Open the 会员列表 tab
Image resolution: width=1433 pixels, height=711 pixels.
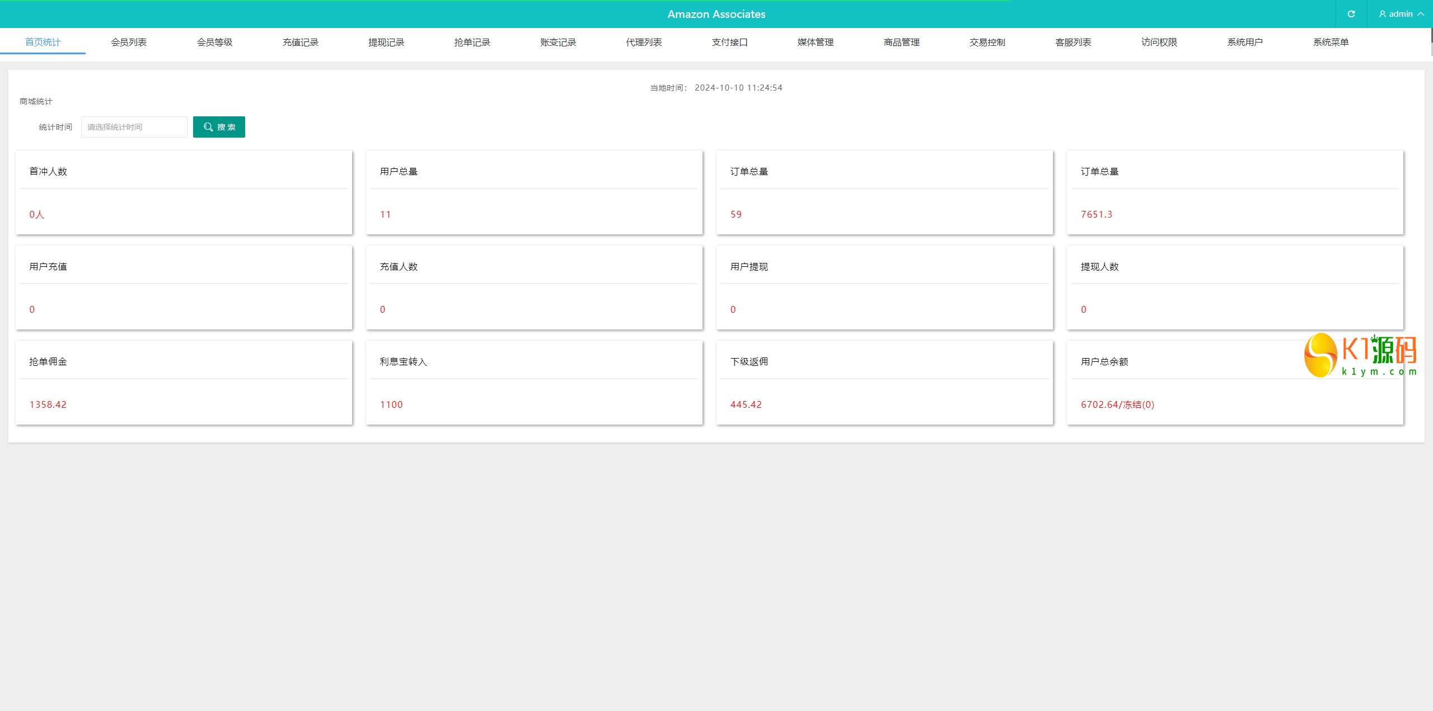point(129,43)
